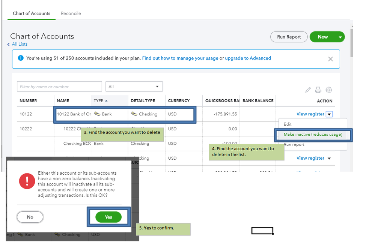
Task: Expand the New button dropdown arrow
Action: pyautogui.click(x=340, y=37)
